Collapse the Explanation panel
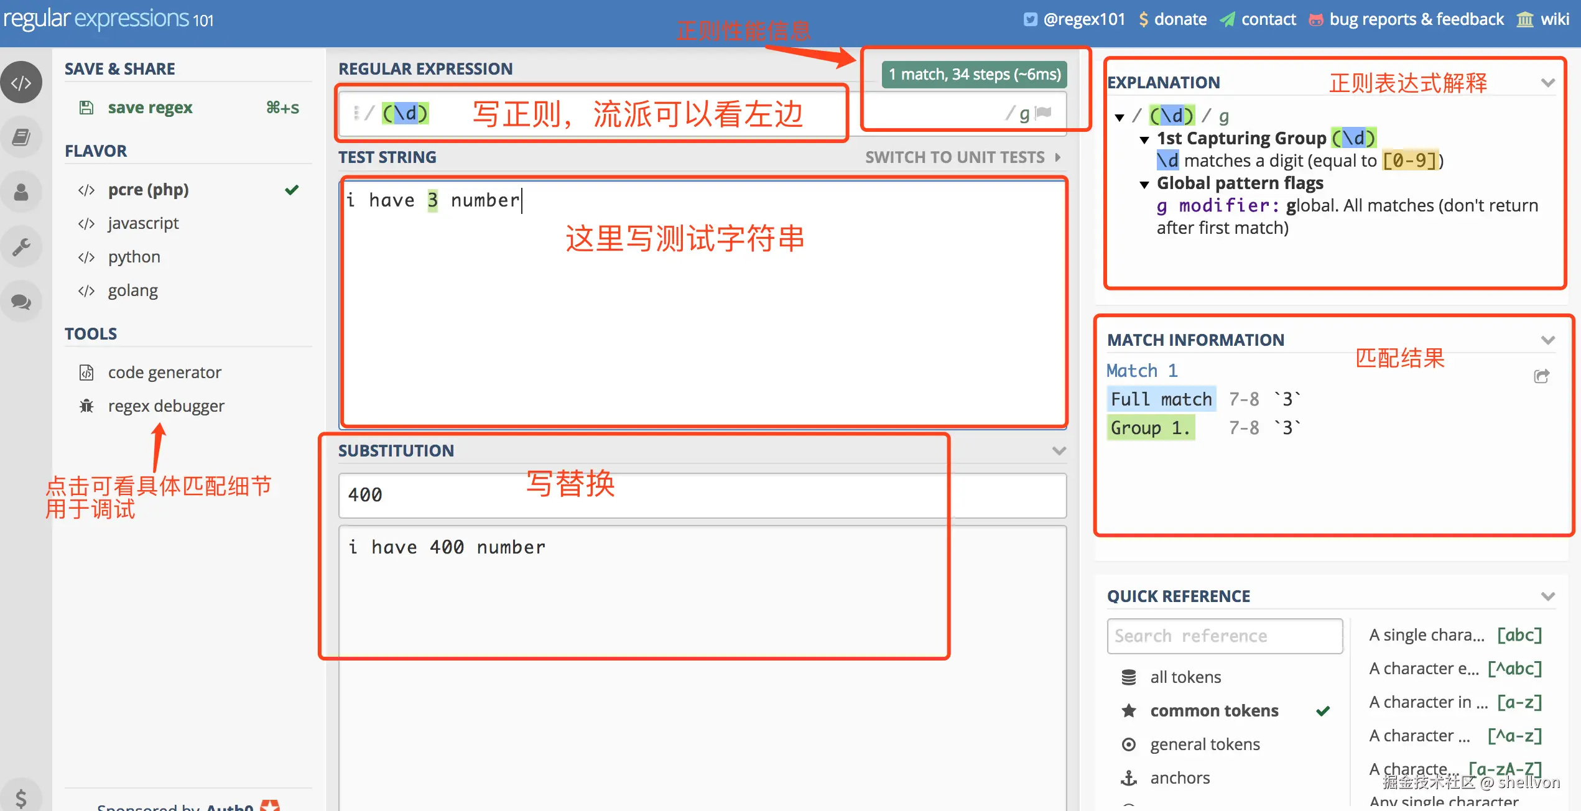Viewport: 1581px width, 811px height. click(x=1548, y=81)
